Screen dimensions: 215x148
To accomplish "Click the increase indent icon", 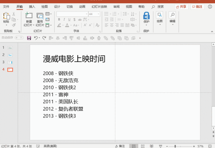I will tap(112, 19).
